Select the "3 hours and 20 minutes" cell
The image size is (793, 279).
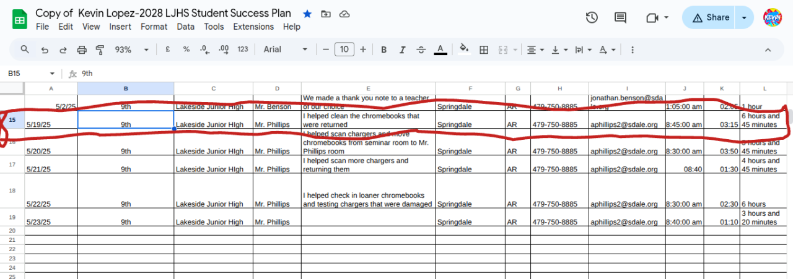click(x=763, y=218)
